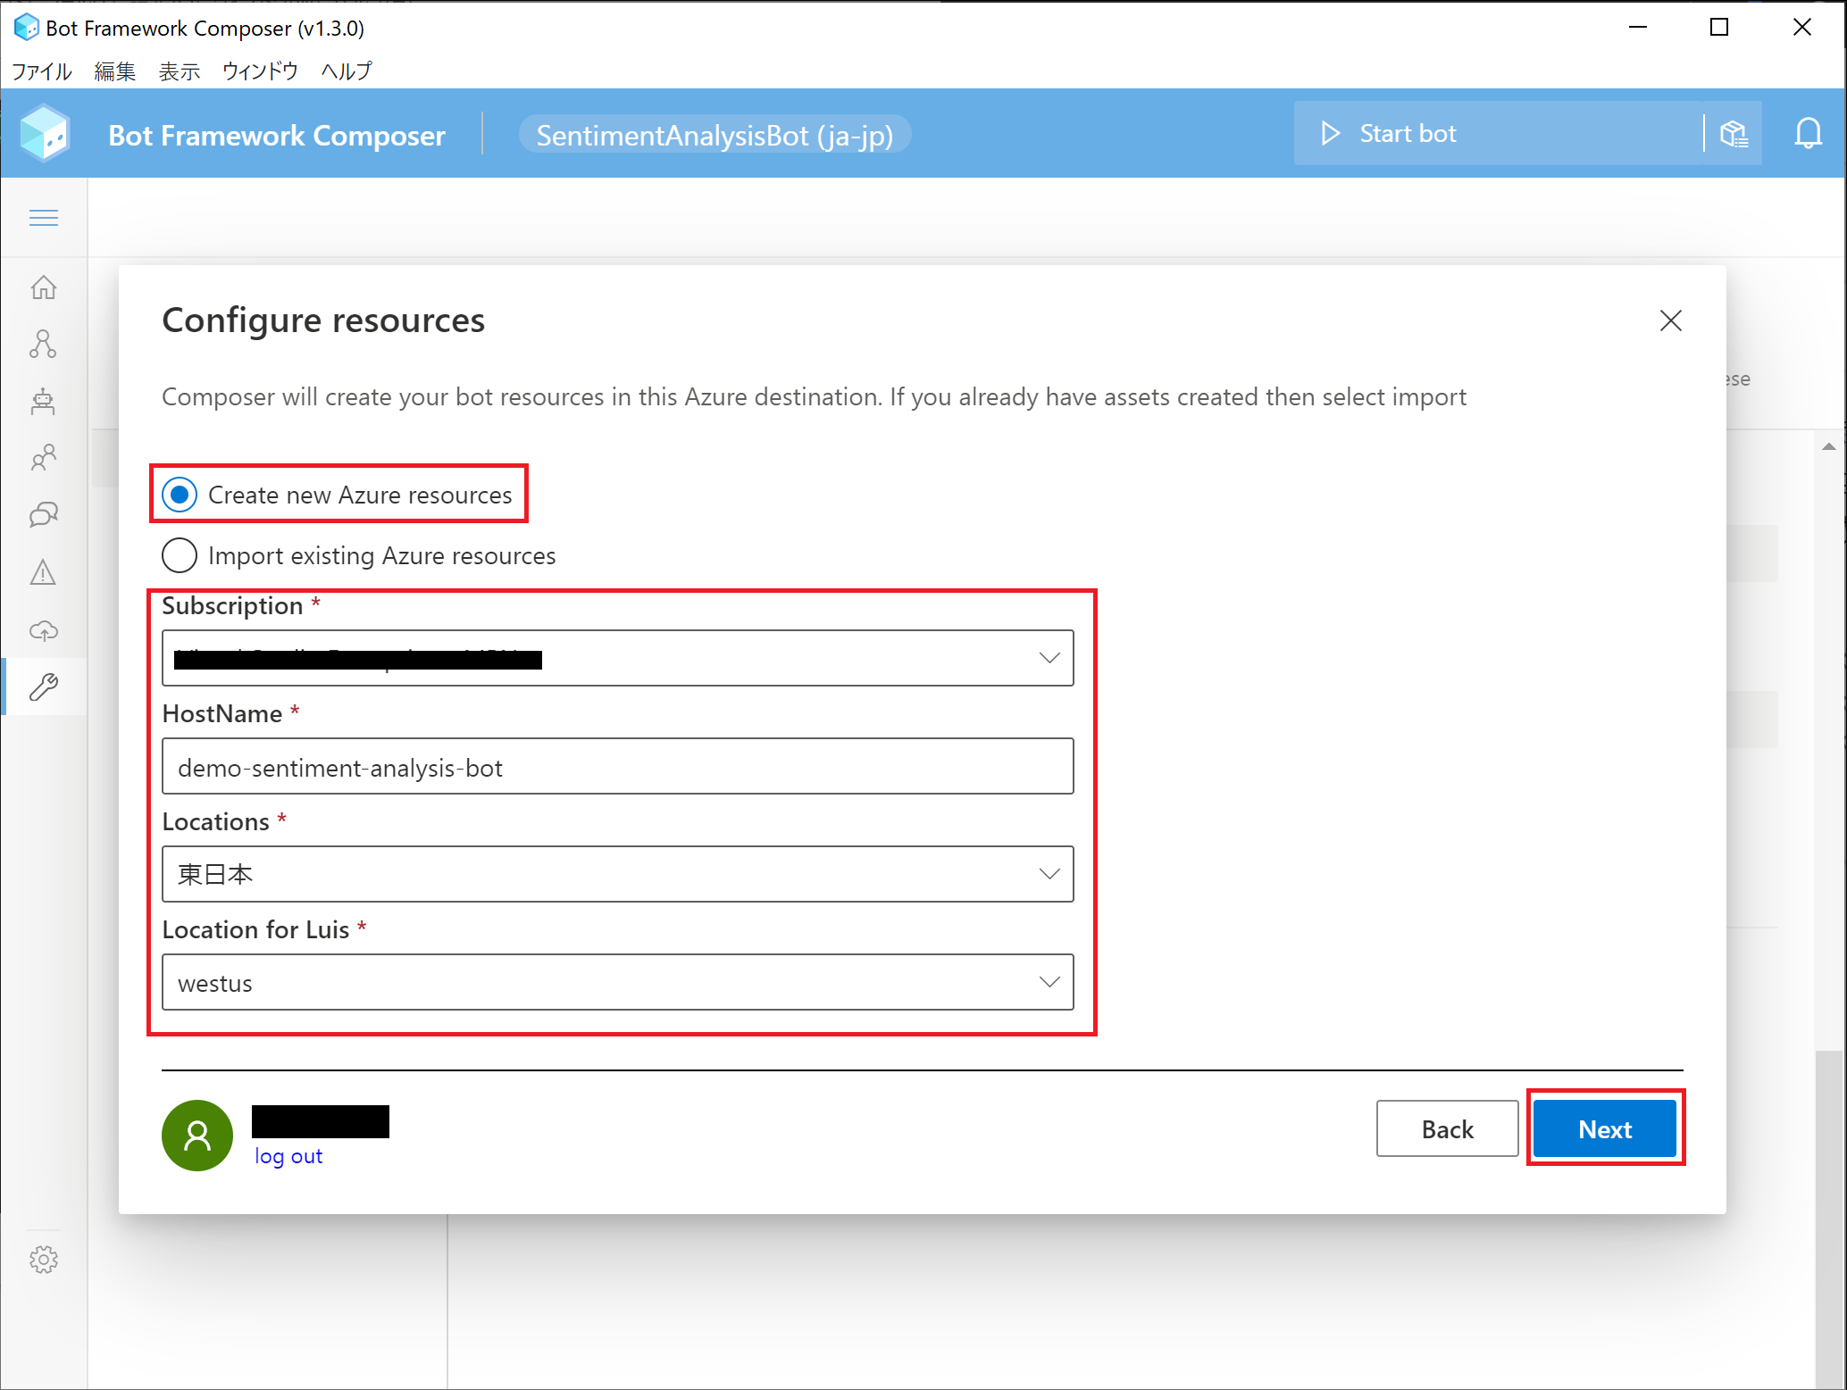Expand the Subscription dropdown

[617, 658]
